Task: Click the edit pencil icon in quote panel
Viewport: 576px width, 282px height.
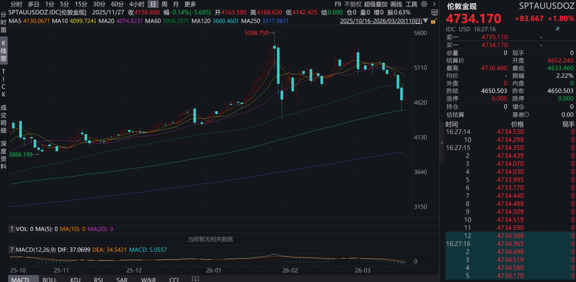Action: 558,28
